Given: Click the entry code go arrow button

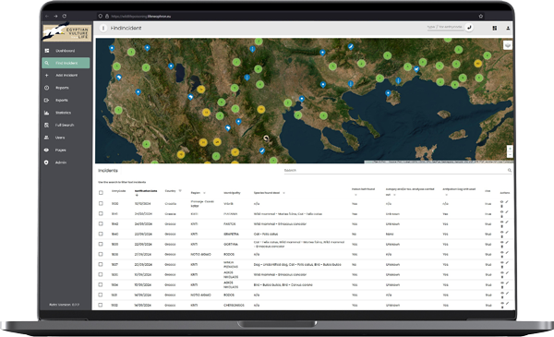Looking at the screenshot, I should (469, 27).
